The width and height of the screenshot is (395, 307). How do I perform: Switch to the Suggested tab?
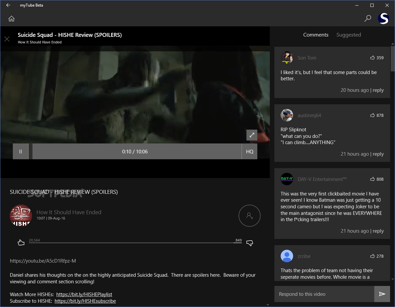(x=348, y=35)
